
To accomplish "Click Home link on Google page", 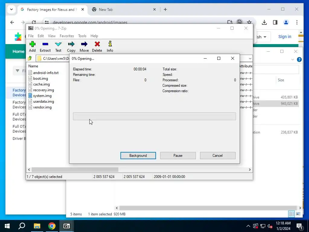I will [18, 51].
